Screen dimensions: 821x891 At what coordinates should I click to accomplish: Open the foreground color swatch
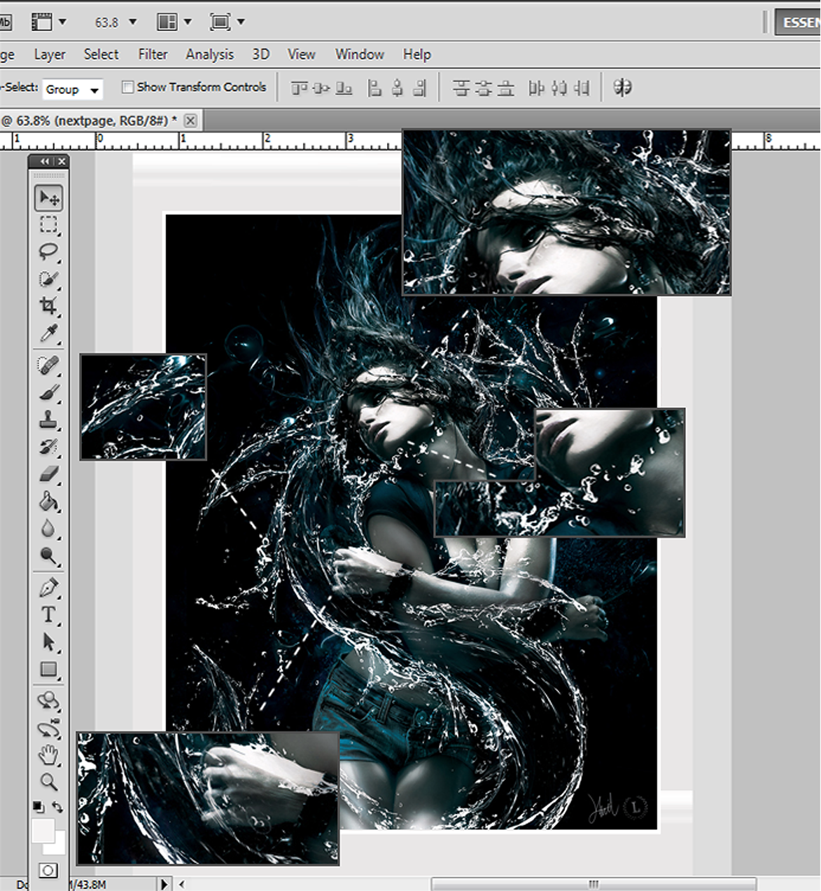click(43, 831)
